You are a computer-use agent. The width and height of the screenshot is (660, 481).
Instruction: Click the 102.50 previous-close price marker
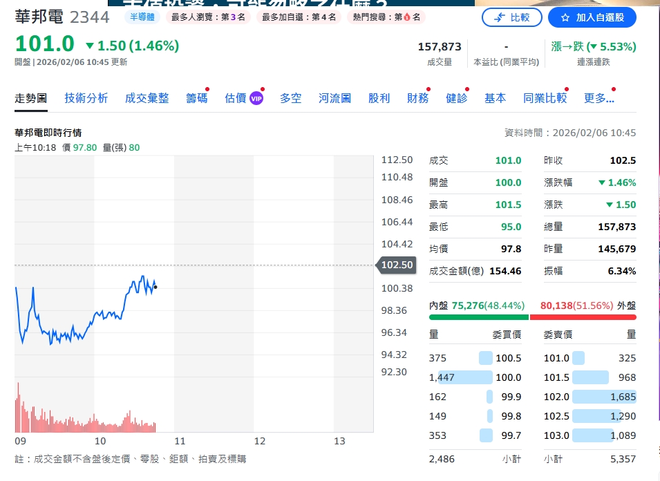click(x=396, y=265)
